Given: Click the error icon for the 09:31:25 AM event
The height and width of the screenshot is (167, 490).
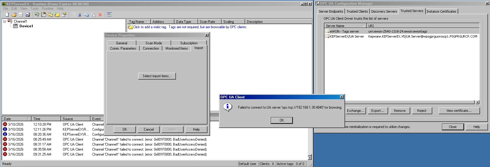Looking at the screenshot, I should [x=5, y=154].
